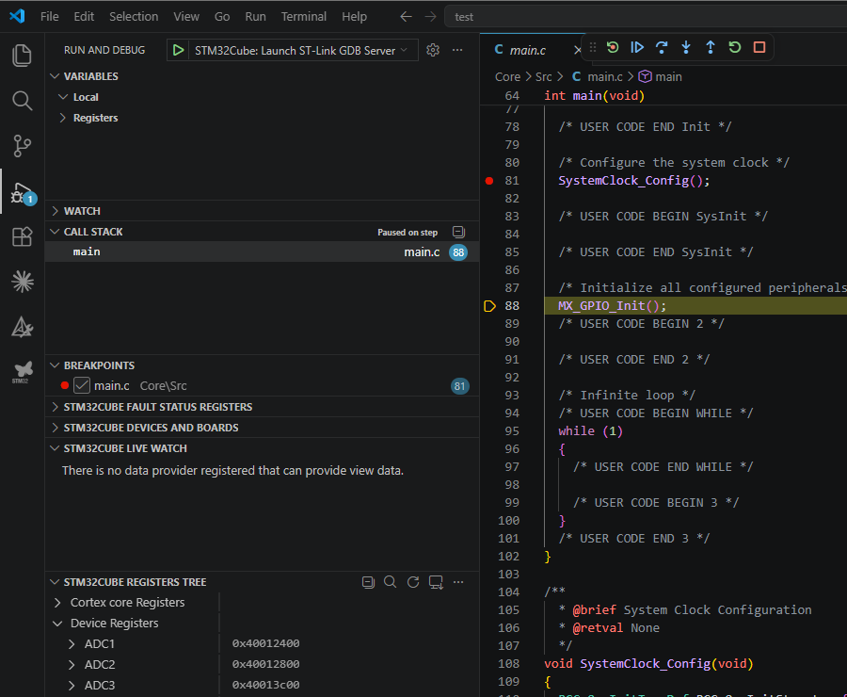Toggle breakpoint red dot on line 81
This screenshot has height=697, width=847.
[x=489, y=181]
